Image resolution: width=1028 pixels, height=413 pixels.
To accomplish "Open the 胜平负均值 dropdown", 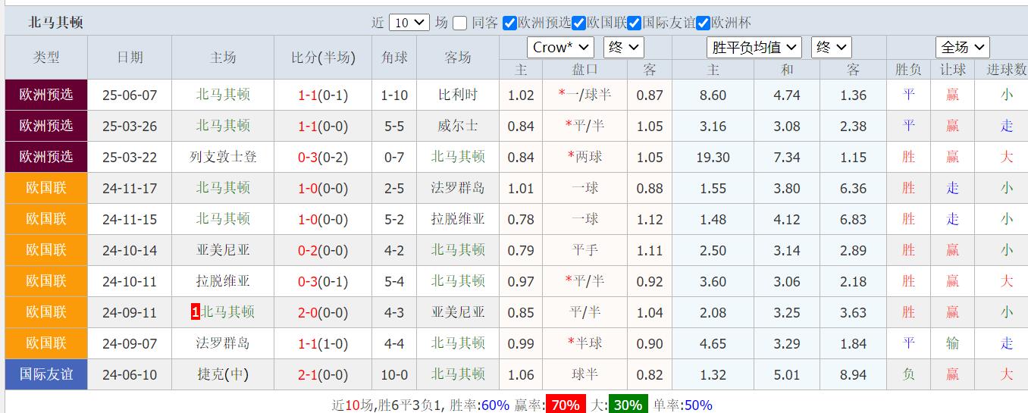I will pos(754,47).
